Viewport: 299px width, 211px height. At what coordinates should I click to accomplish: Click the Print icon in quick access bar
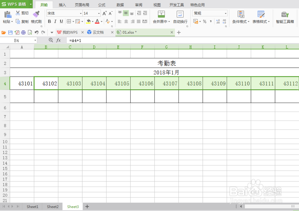point(23,32)
